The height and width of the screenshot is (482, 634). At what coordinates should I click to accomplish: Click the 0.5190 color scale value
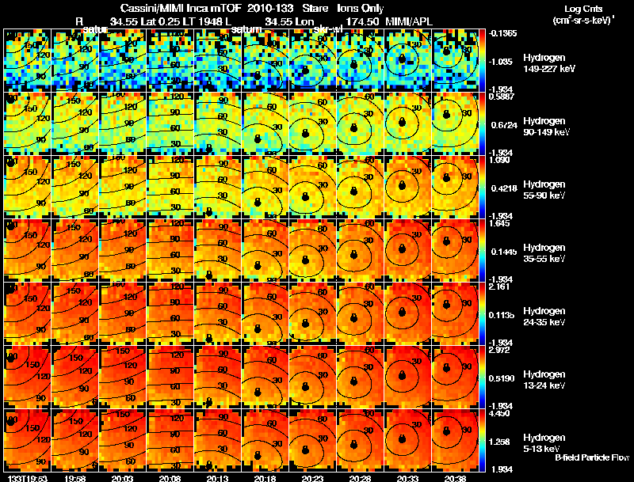coord(502,378)
